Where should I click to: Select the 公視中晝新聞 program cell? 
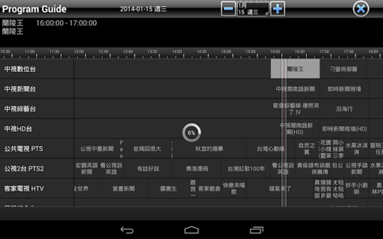click(97, 149)
